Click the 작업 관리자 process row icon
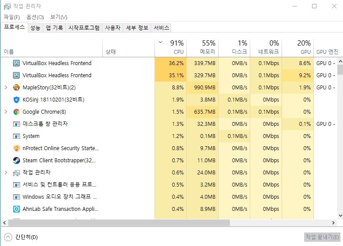Screen dimensions: 343x246 point(17,173)
